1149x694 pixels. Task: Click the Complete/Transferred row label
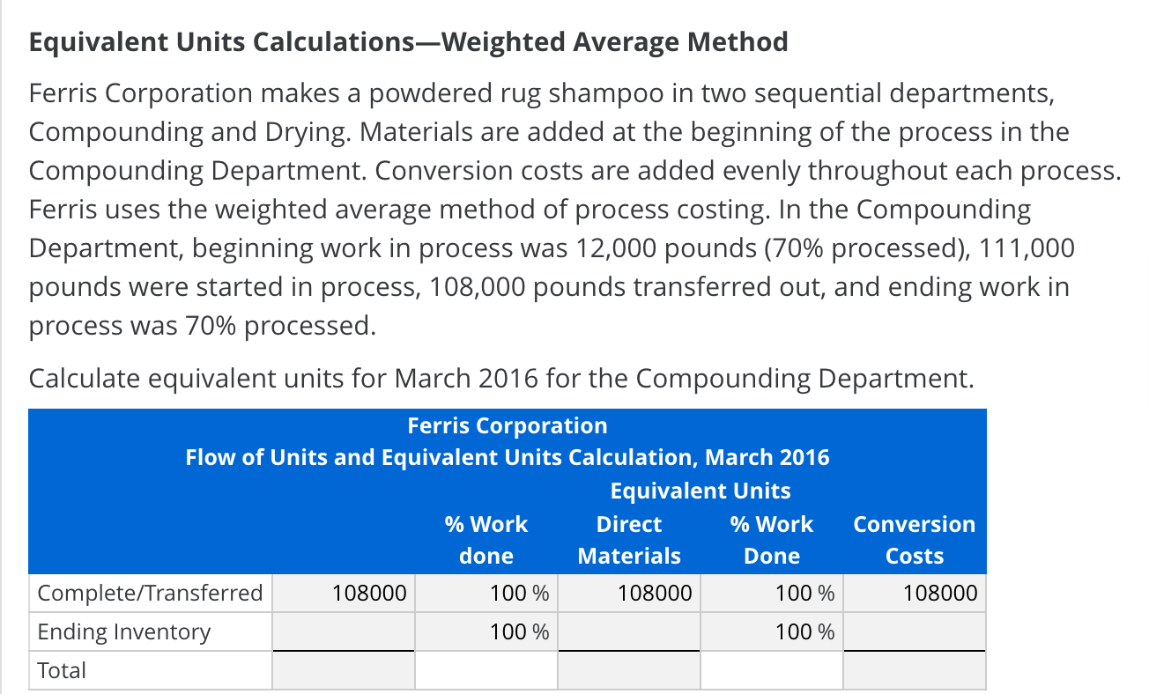click(150, 593)
